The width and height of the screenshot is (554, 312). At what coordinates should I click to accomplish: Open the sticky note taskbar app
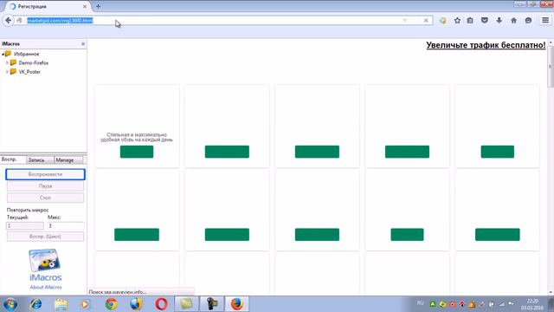(x=186, y=304)
